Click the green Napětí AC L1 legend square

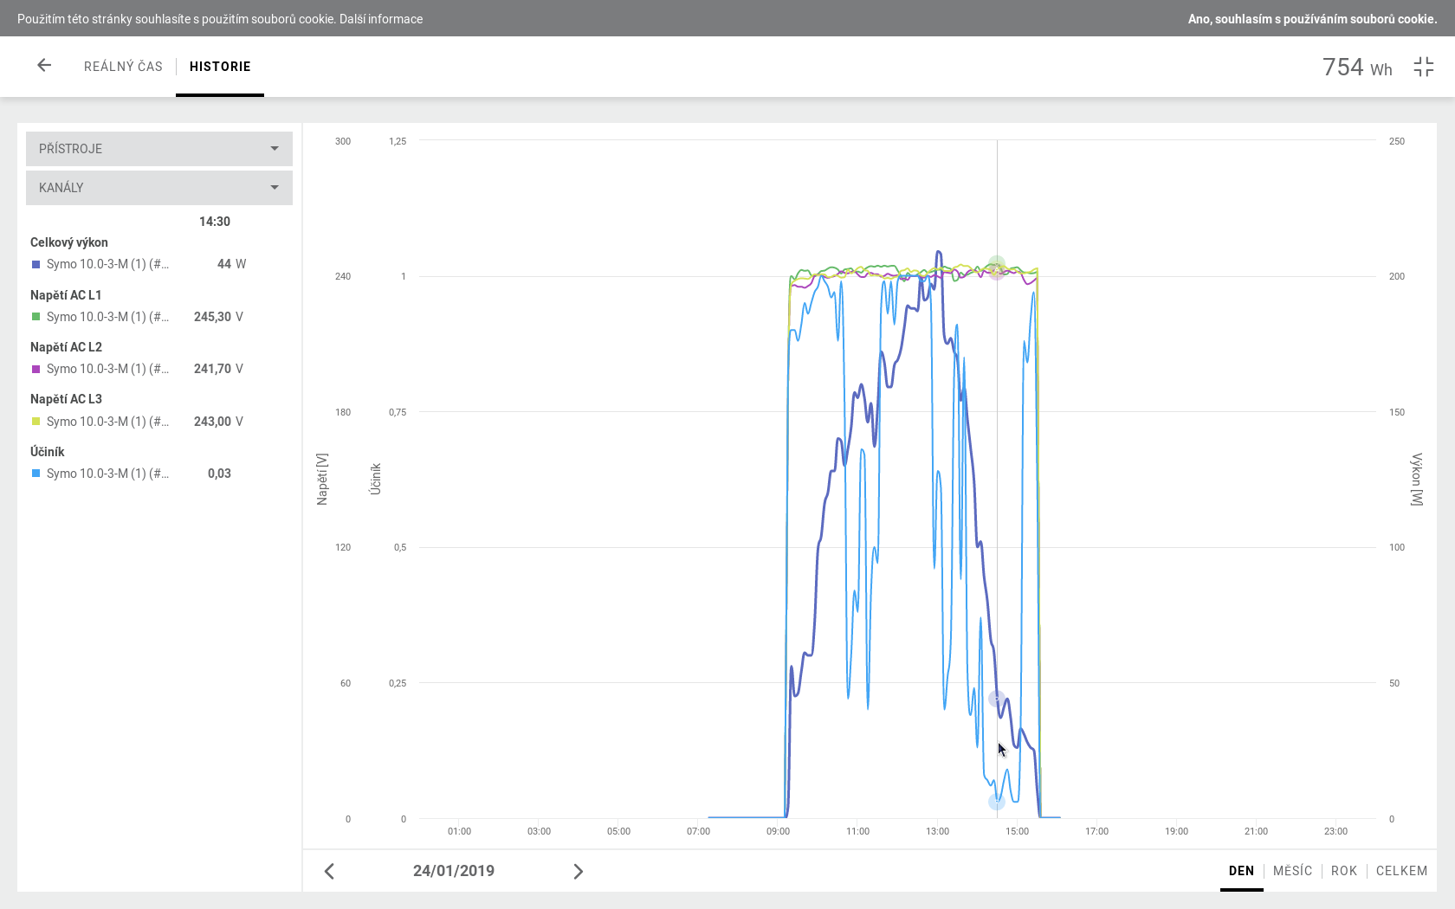pos(36,317)
